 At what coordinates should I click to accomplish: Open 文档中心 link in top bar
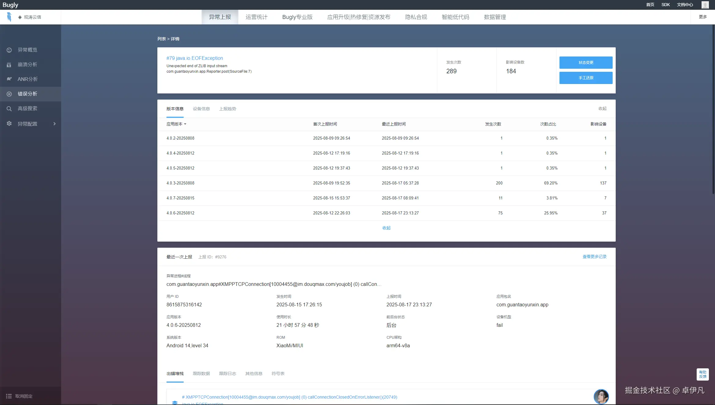[x=685, y=5]
